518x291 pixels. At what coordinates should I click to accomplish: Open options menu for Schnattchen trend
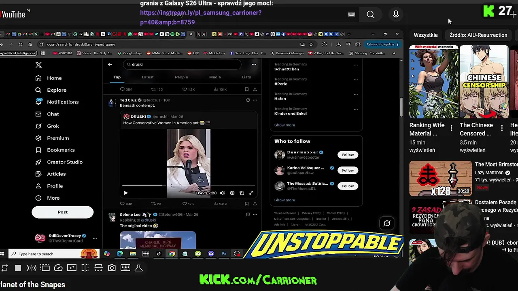[356, 65]
